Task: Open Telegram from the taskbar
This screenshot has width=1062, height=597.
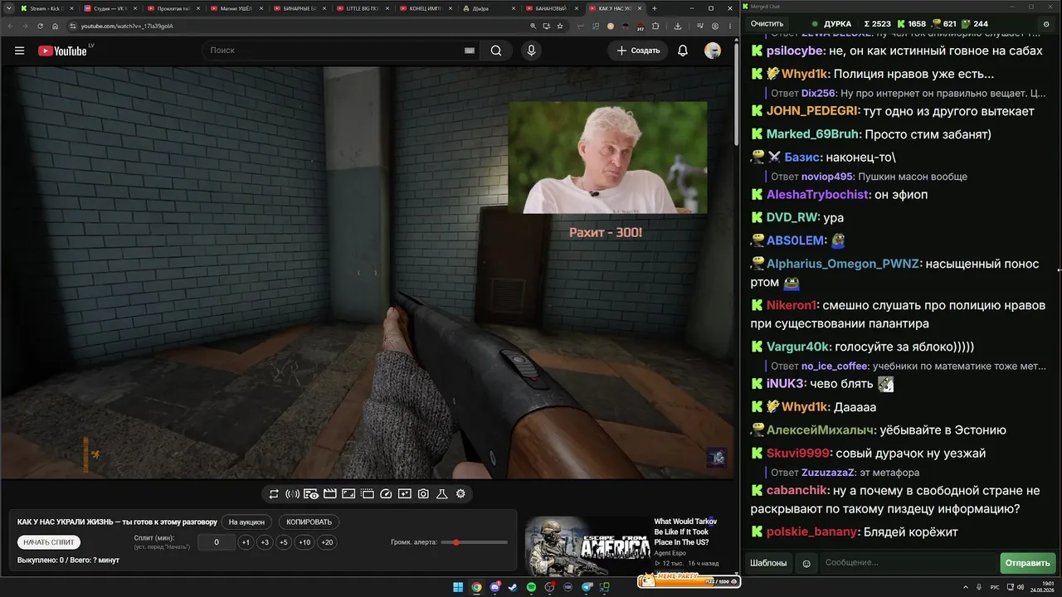Action: [x=587, y=587]
